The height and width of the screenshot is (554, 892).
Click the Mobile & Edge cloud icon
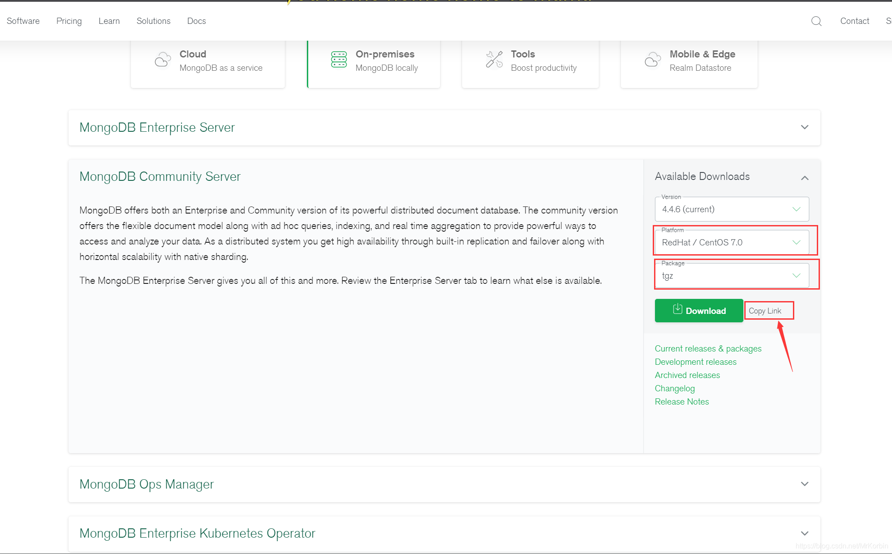click(x=653, y=59)
